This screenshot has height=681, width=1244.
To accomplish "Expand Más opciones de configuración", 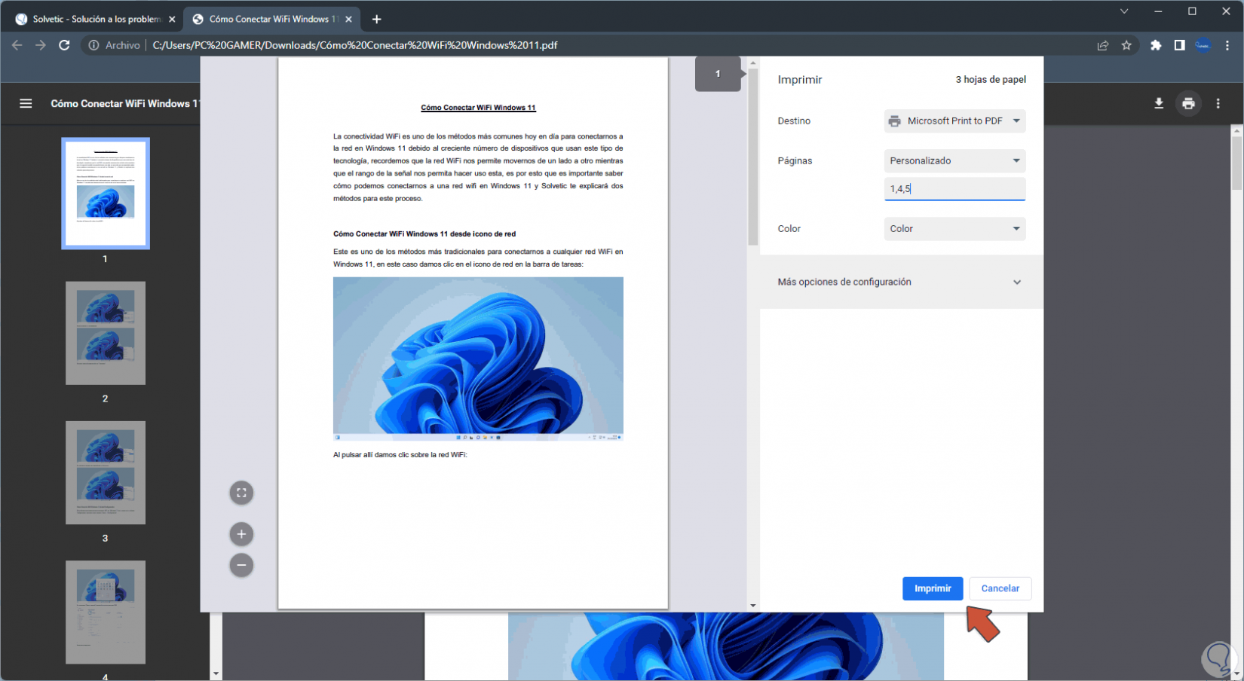I will pyautogui.click(x=901, y=282).
